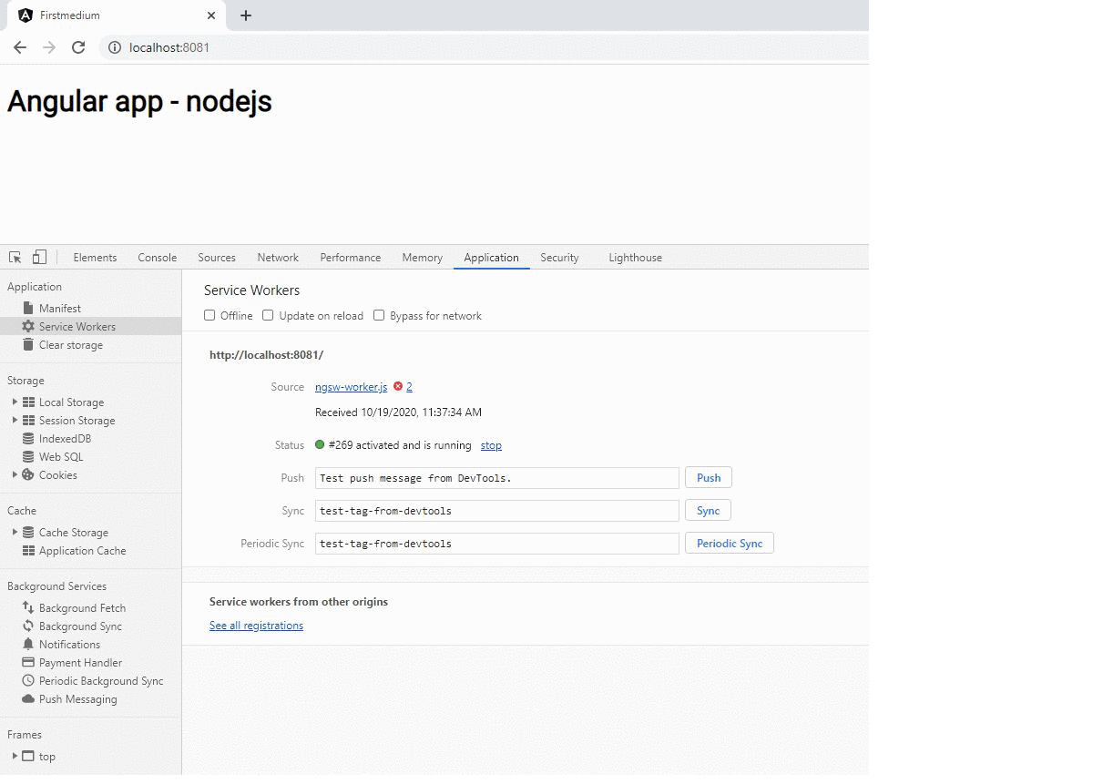
Task: Activate the inspect element picker icon
Action: 15,258
